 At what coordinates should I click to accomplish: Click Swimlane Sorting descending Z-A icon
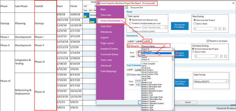226,56
